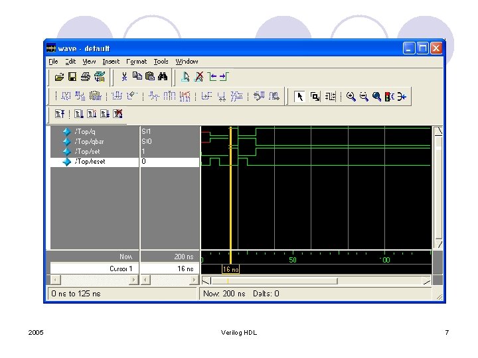
Task: Click the Zoom Between Cursors arrow icon
Action: pos(402,97)
